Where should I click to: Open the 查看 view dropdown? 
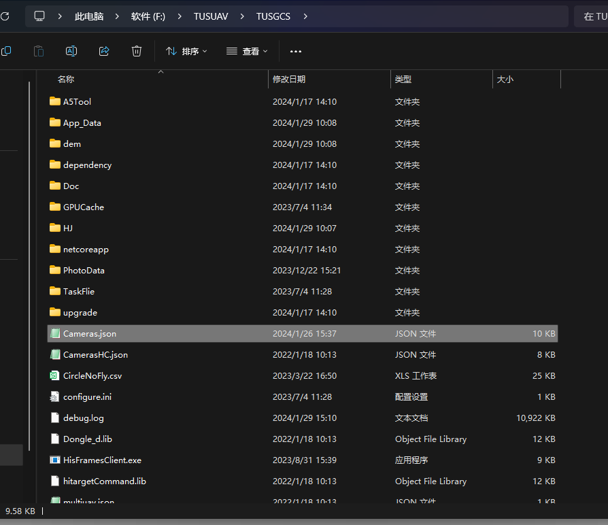(247, 51)
